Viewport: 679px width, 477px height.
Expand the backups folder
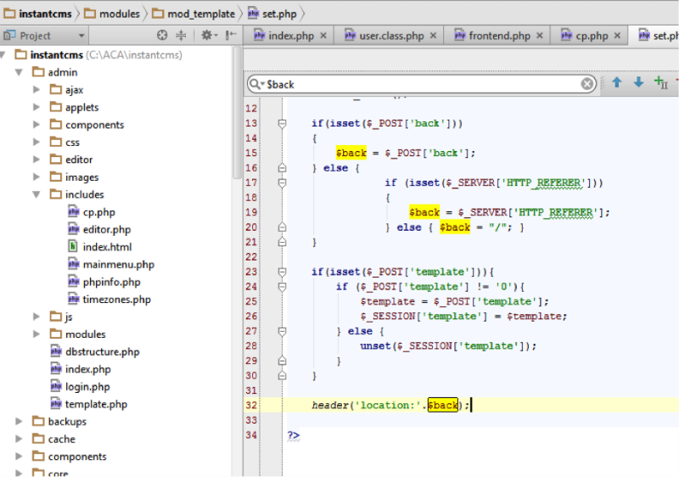19,421
